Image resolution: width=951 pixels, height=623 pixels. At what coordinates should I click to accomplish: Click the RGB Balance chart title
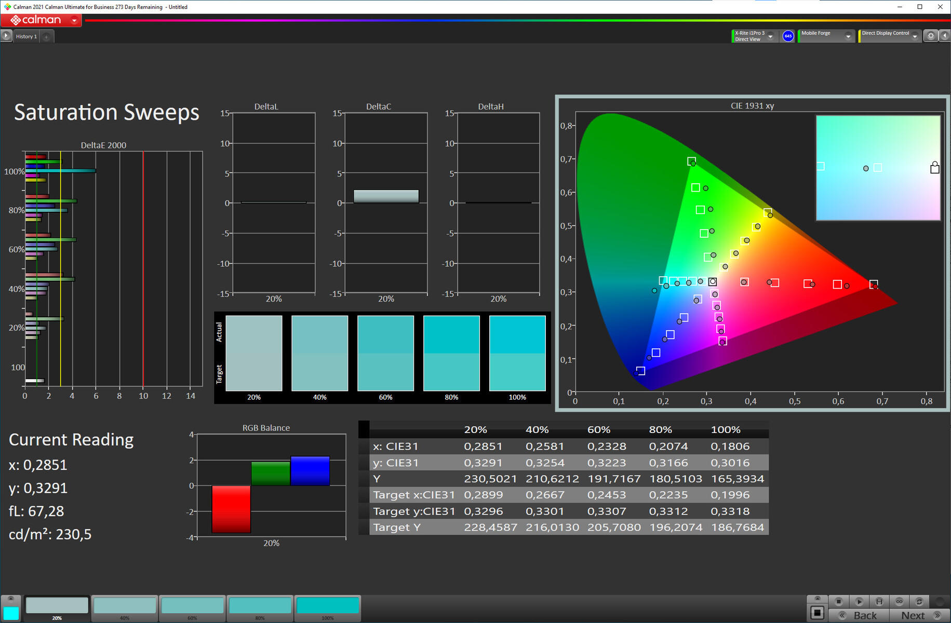pos(266,428)
